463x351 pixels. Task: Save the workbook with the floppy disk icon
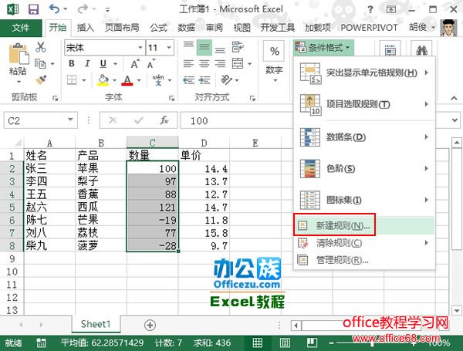click(33, 9)
